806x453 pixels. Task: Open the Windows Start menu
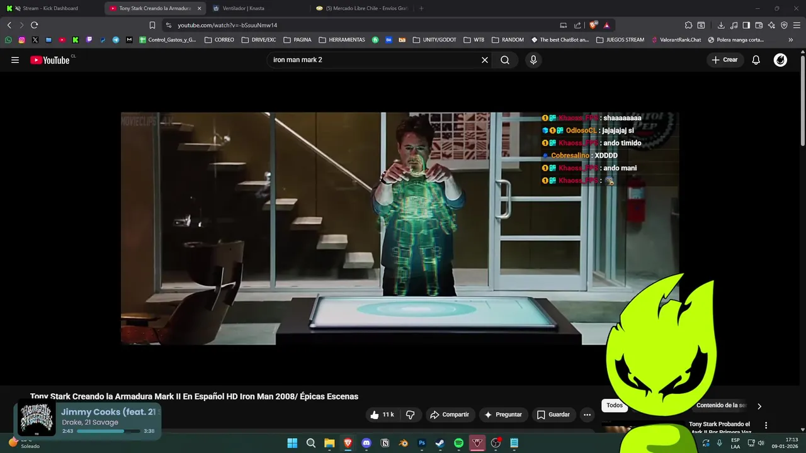coord(292,443)
